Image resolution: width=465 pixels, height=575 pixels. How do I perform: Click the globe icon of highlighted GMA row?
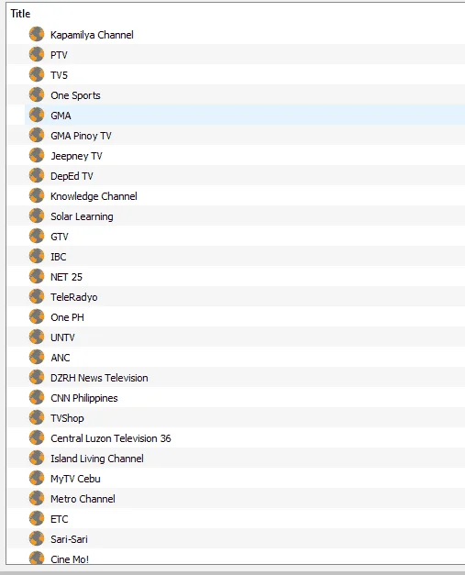coord(37,116)
